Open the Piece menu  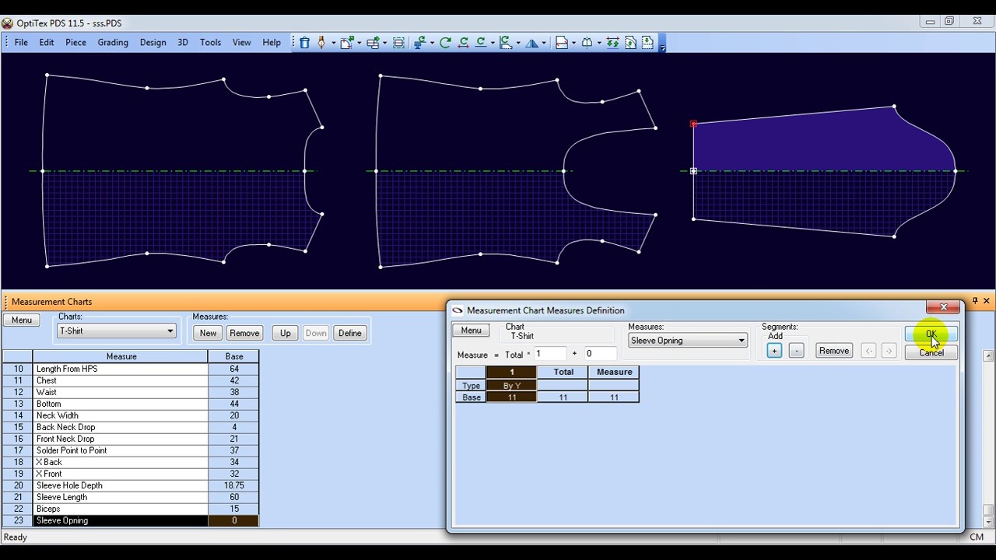click(x=76, y=43)
